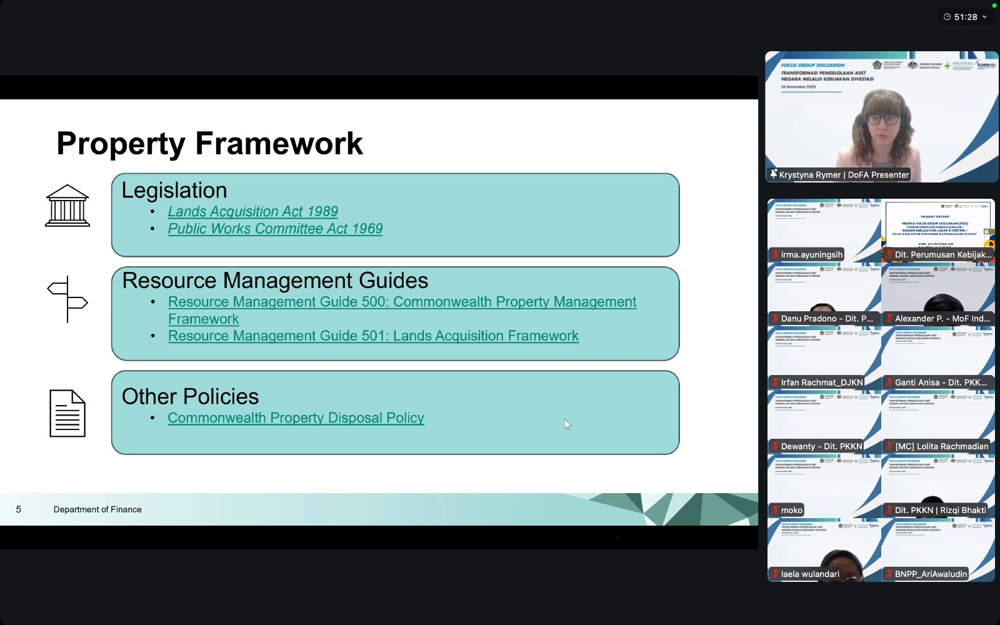Open Resource Management Guide 501 link

point(373,336)
